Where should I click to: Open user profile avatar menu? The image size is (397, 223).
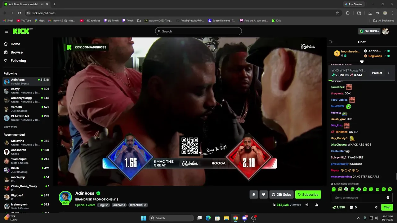pos(386,31)
